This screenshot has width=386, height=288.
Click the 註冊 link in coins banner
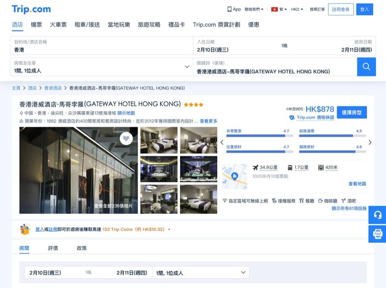click(x=53, y=229)
